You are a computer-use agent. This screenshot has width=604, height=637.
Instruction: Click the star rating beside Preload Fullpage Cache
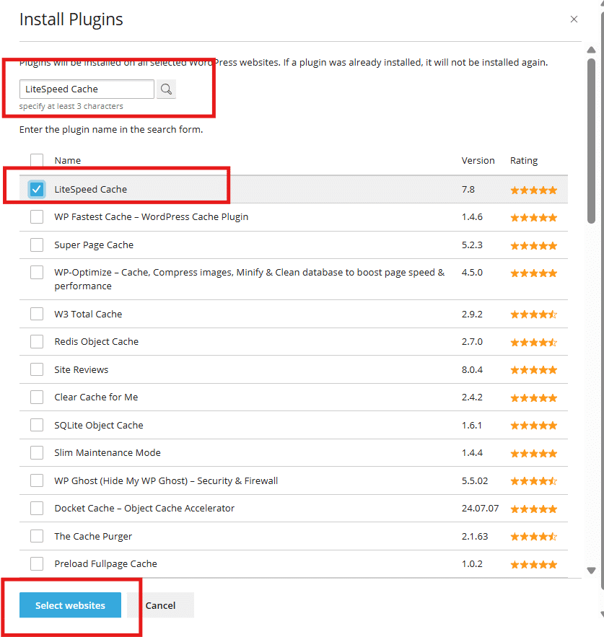coord(533,563)
